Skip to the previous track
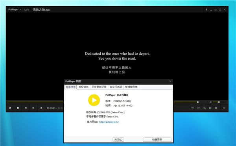This screenshot has width=236, height=146. click(x=26, y=108)
